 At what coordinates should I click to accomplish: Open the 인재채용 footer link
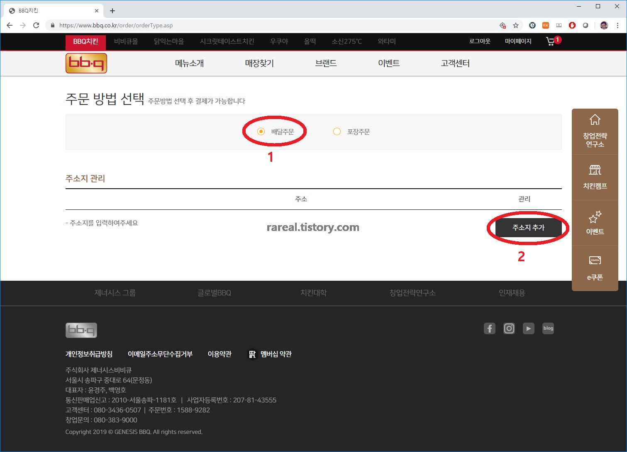pyautogui.click(x=512, y=293)
